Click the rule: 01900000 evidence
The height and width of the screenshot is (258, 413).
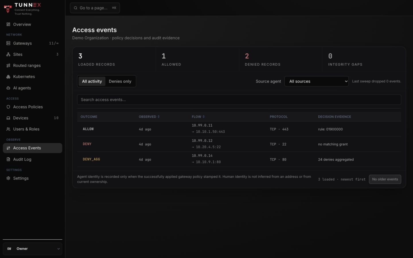(330, 129)
